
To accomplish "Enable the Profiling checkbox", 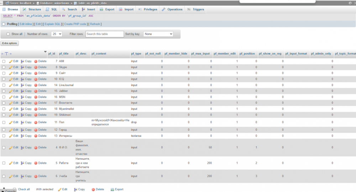I will tap(4, 24).
